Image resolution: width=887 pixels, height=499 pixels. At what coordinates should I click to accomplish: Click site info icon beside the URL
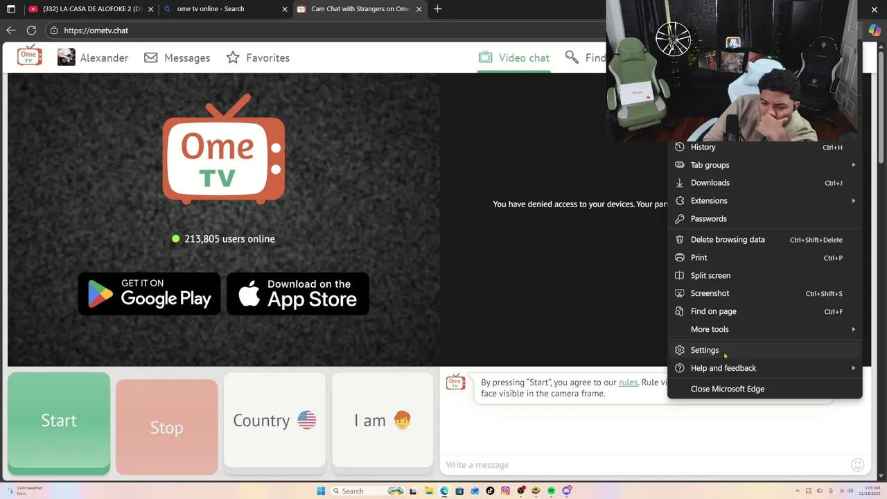(54, 30)
